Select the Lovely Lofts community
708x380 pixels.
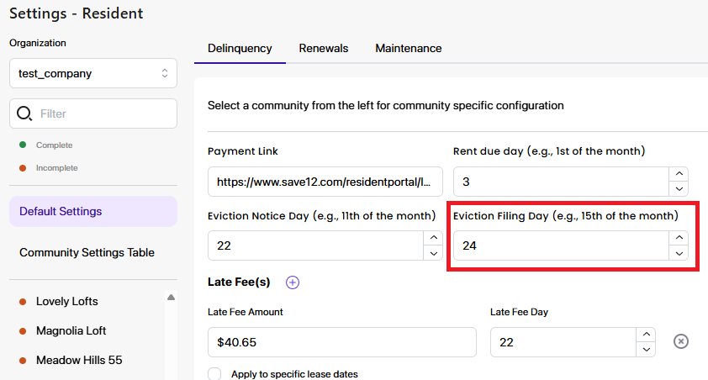point(66,302)
